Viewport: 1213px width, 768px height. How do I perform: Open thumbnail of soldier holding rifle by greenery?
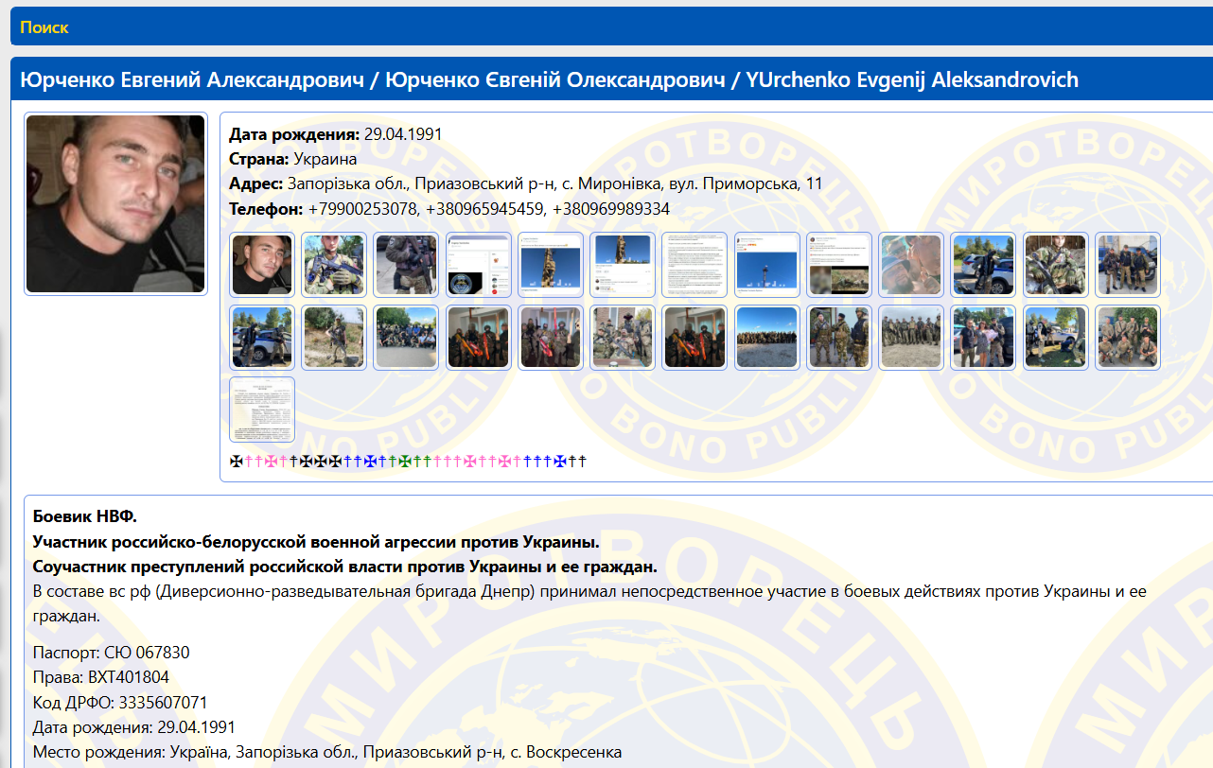click(334, 265)
